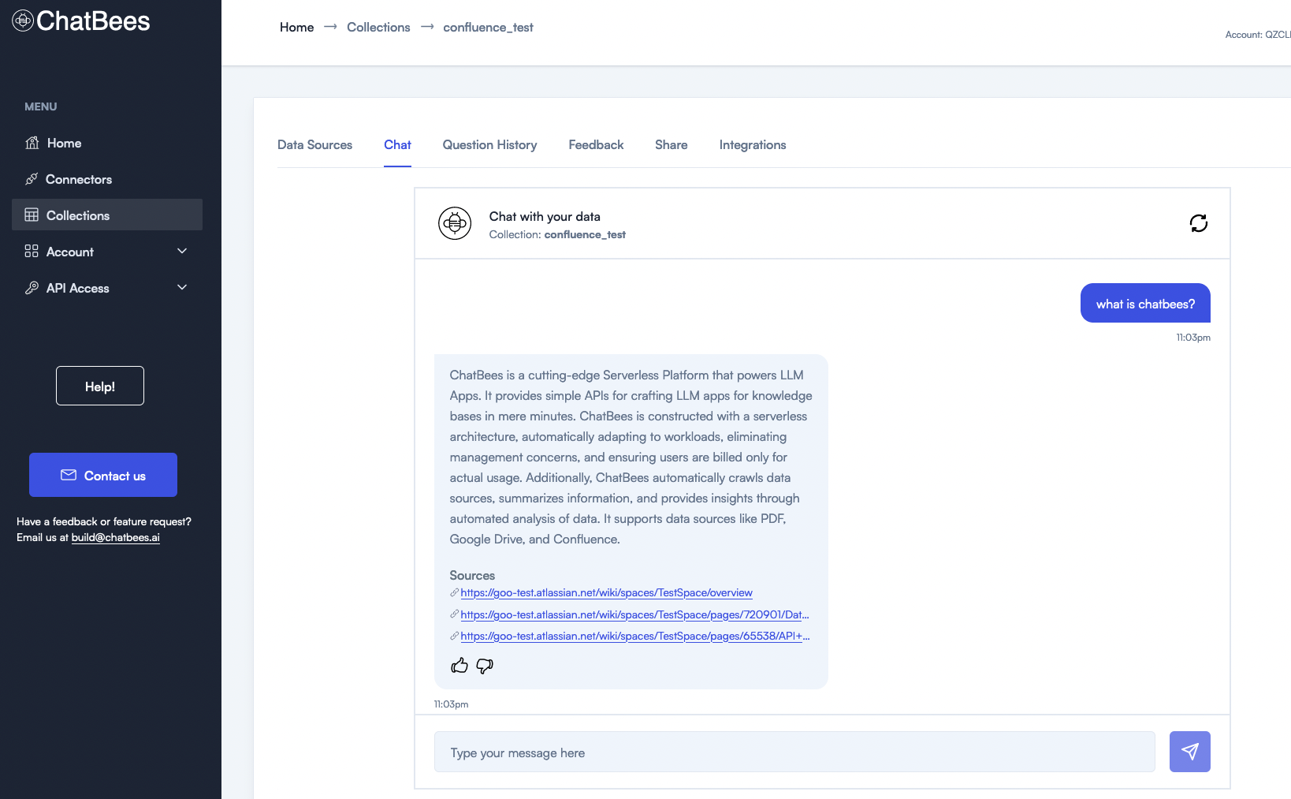Open the Feedback tab

596,145
